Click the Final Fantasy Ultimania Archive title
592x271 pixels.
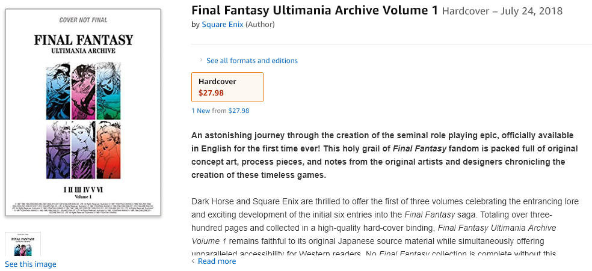(315, 11)
